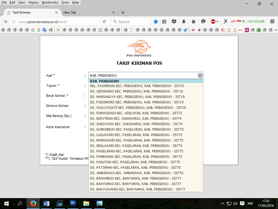
Task: Open File Explorer from the taskbar
Action: [x=86, y=203]
